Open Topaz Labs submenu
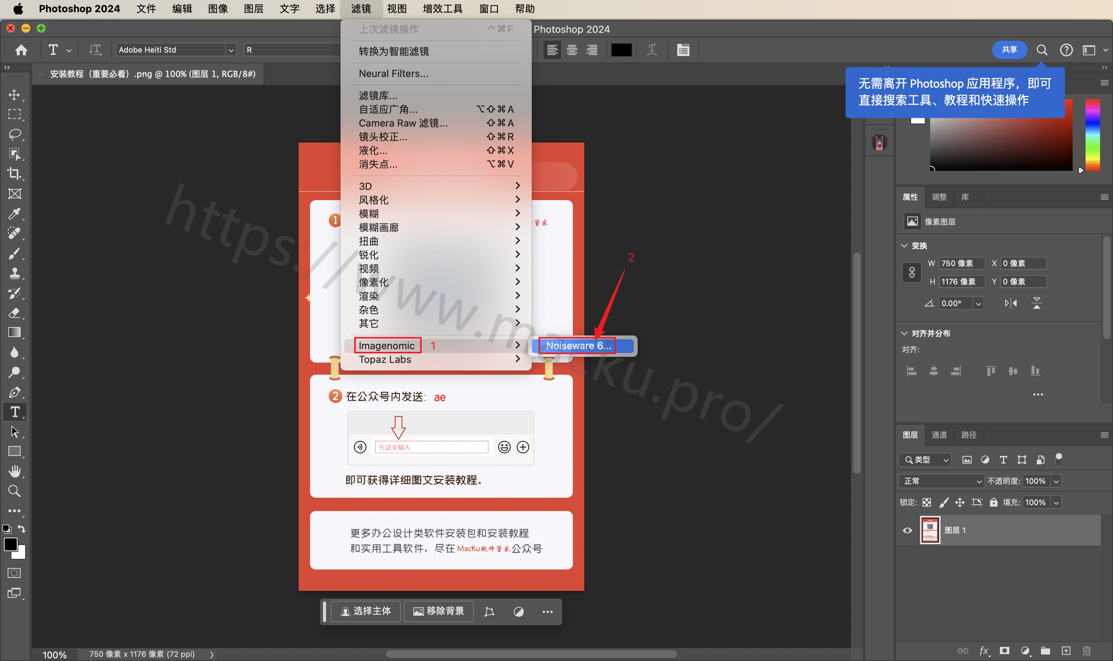This screenshot has height=661, width=1113. (x=436, y=359)
